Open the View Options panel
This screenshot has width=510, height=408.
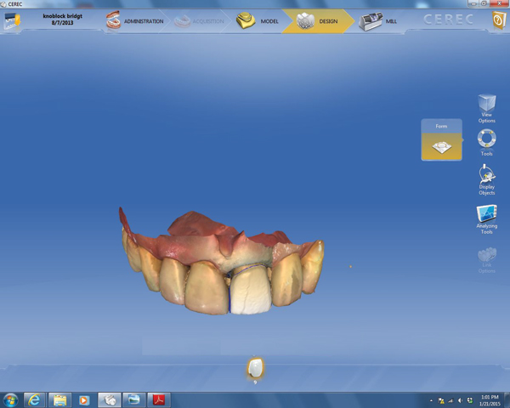486,106
